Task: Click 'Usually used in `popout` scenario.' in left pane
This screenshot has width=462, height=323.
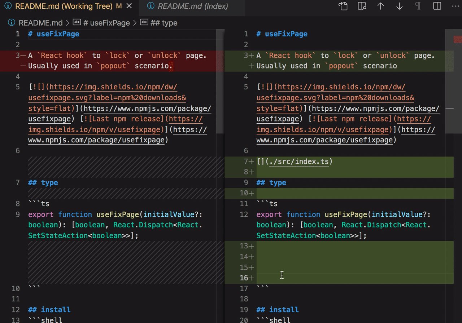Action: tap(101, 66)
